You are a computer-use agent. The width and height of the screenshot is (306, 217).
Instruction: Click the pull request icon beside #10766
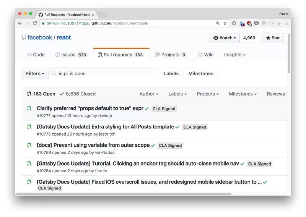coord(29,145)
